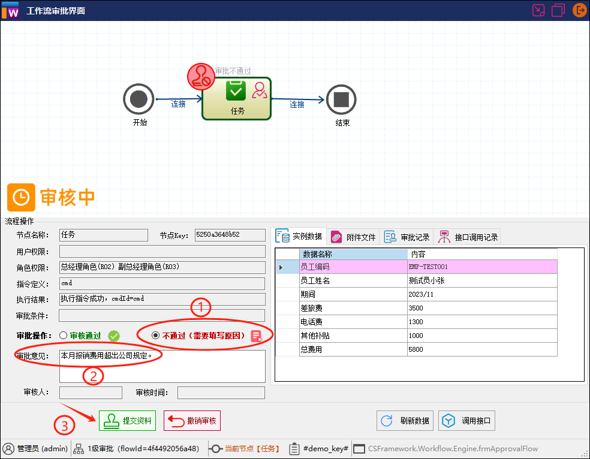
Task: Click the 指令定义 field containing cmd
Action: pos(162,283)
